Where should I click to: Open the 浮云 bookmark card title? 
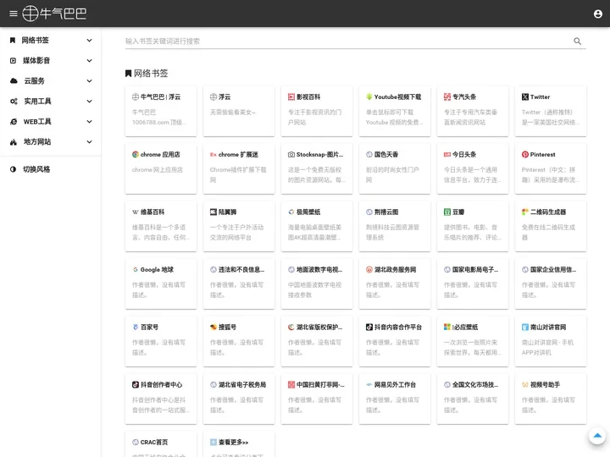(225, 96)
